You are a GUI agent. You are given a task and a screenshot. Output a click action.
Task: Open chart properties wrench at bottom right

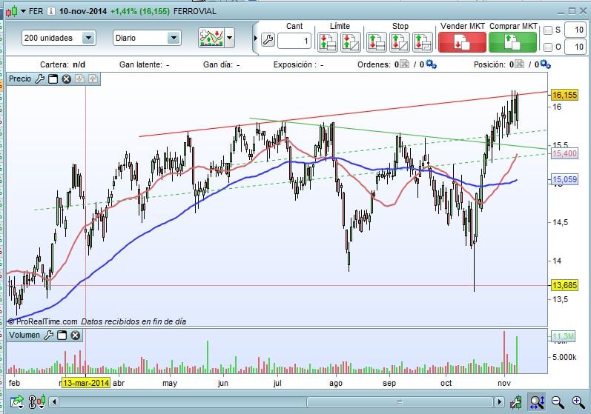click(516, 402)
